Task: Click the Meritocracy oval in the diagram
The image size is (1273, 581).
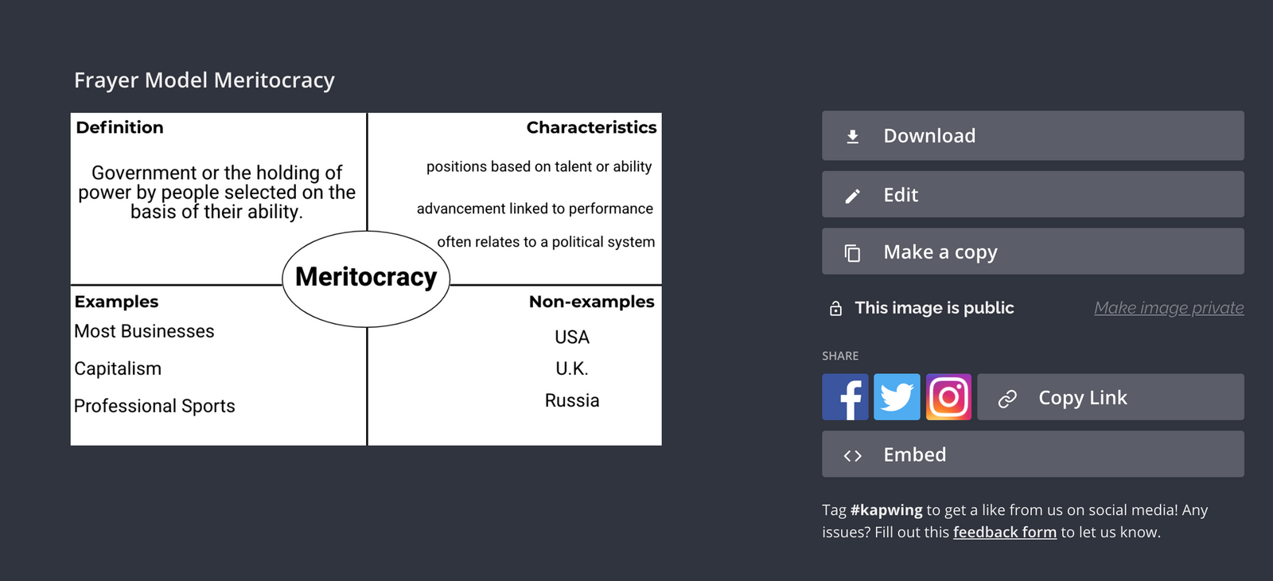Action: (x=365, y=277)
